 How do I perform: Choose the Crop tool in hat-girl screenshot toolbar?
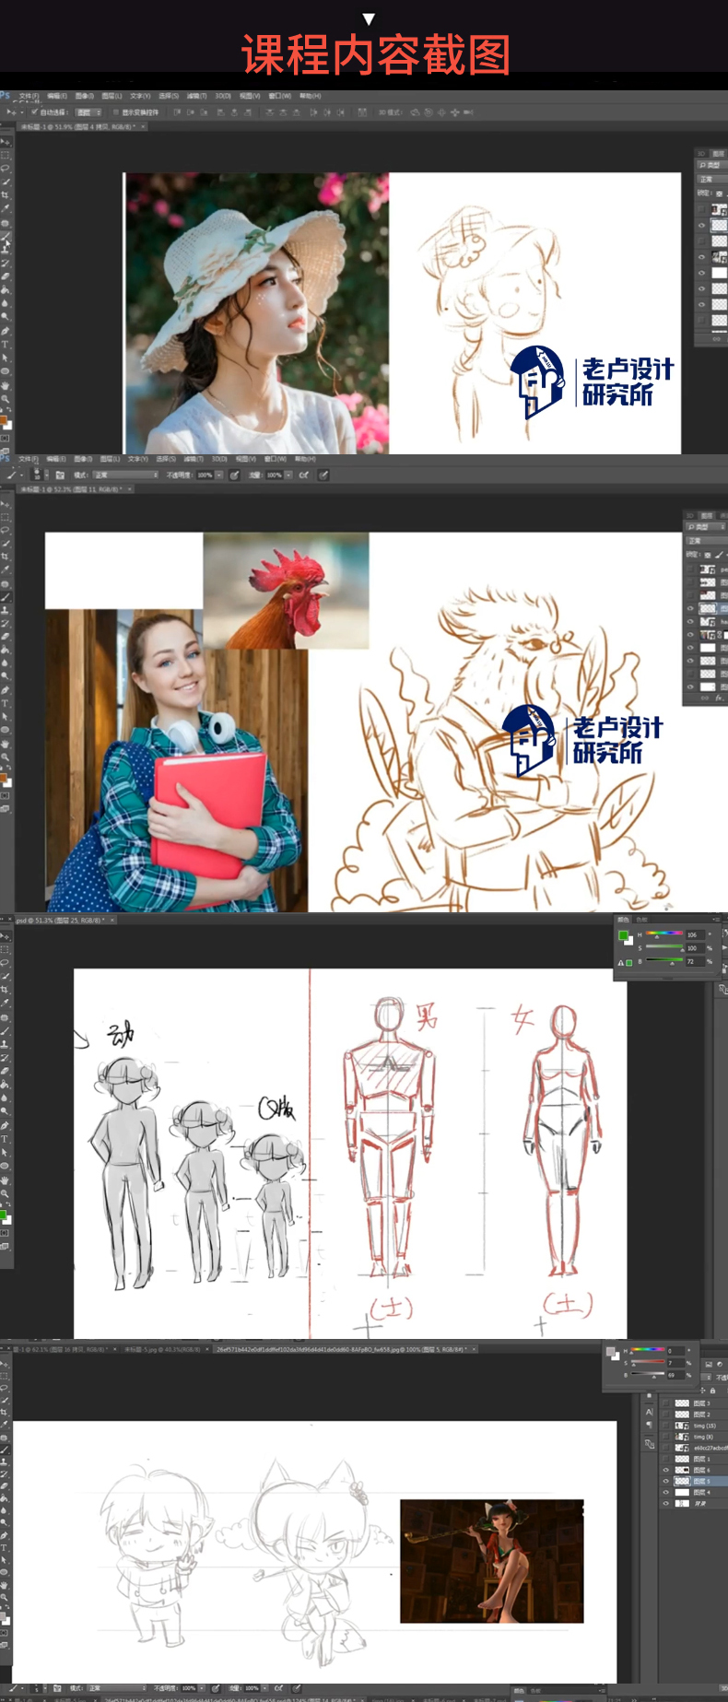5,194
